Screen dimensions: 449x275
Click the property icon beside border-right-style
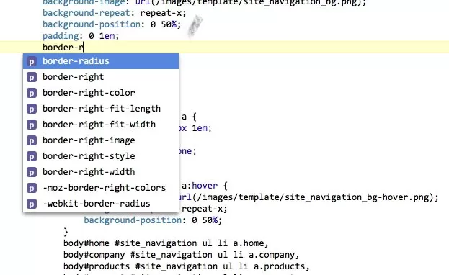[32, 156]
